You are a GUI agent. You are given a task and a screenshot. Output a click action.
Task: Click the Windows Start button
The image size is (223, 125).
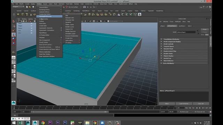coord(14,123)
